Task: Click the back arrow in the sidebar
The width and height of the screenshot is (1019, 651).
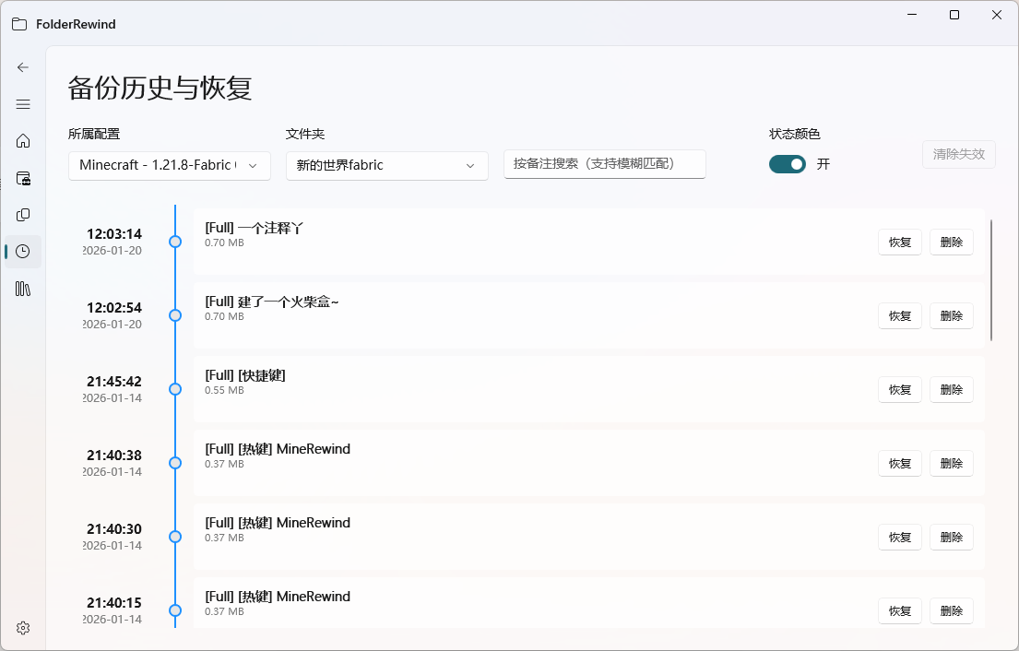Action: pos(23,67)
